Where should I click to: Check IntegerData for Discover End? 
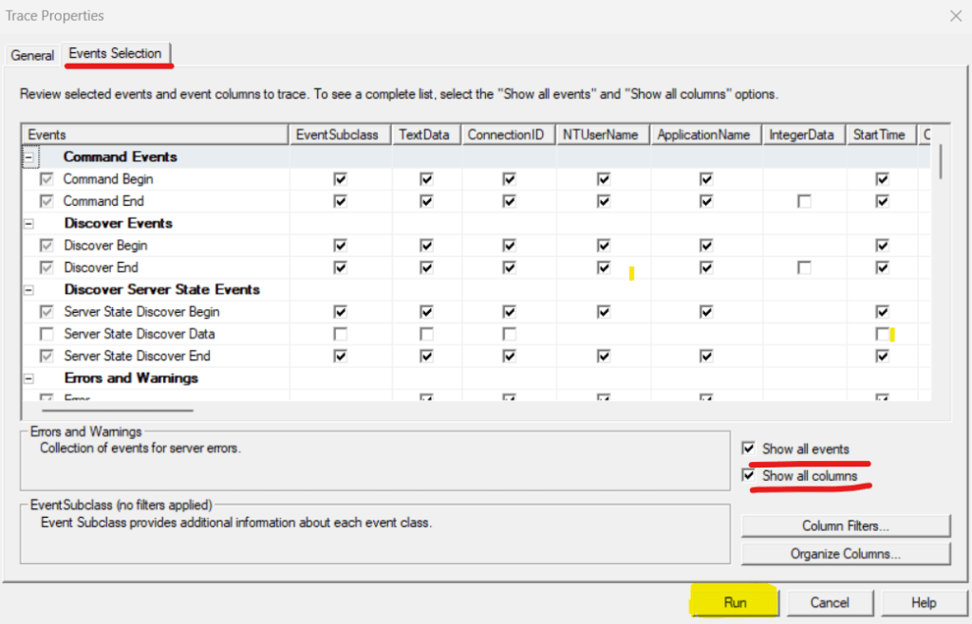(x=804, y=267)
